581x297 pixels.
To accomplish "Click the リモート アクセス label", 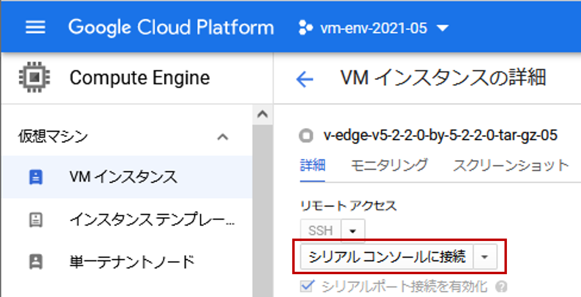I will click(x=348, y=206).
